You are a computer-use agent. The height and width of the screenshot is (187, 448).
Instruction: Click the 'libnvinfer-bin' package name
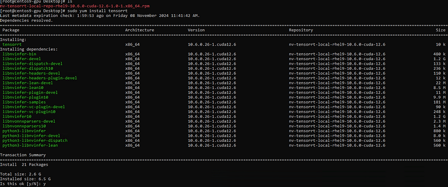pos(19,54)
